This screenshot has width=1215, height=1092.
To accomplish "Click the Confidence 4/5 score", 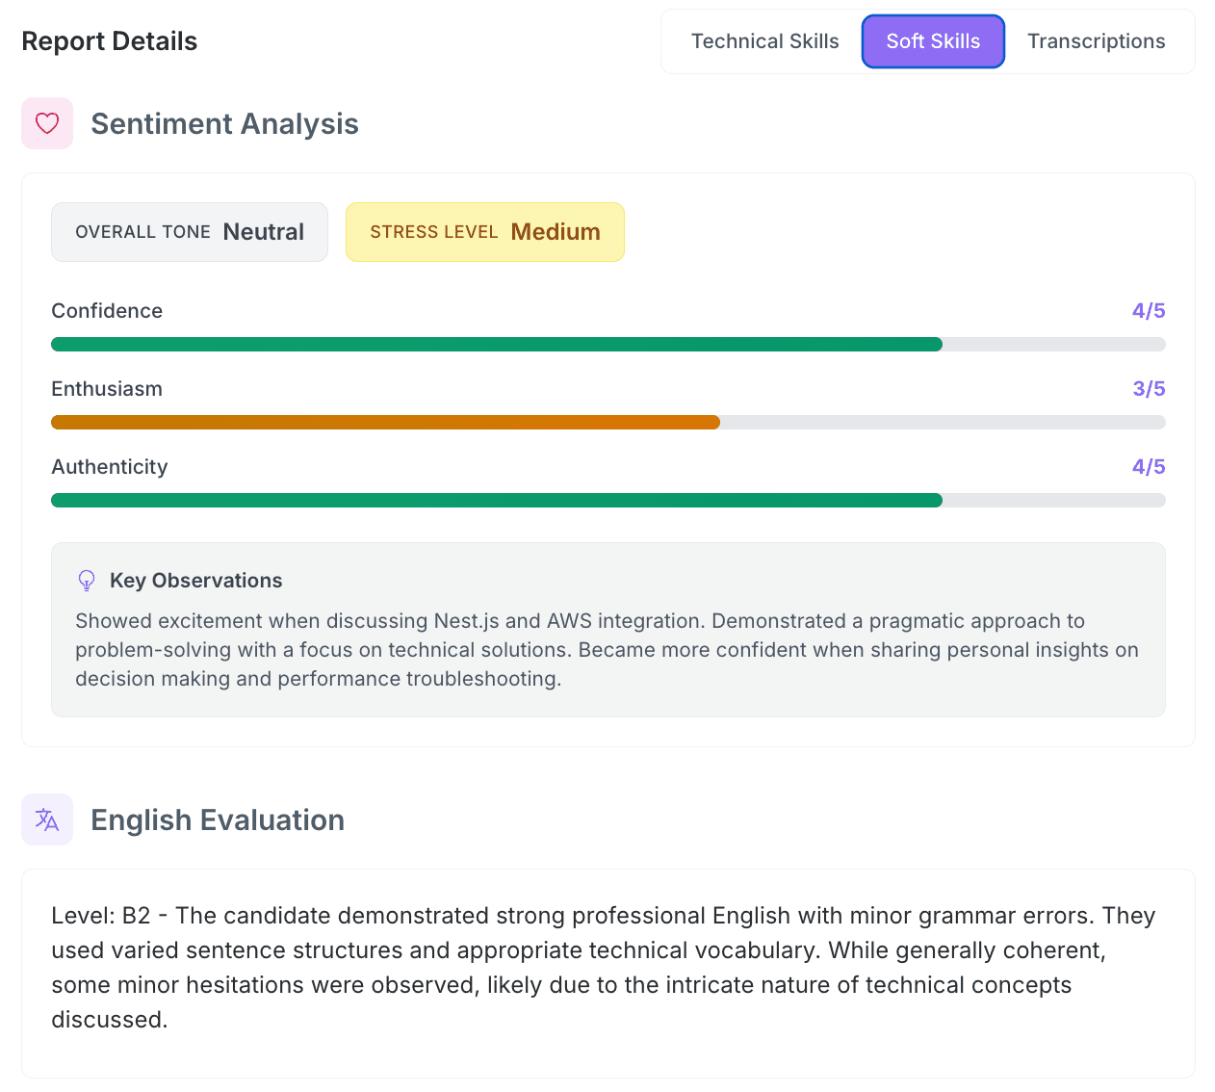I will point(1148,311).
